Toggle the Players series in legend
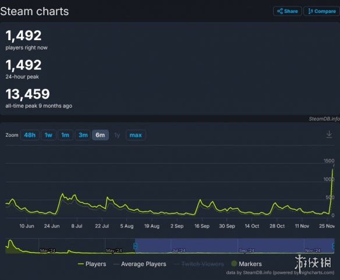The height and width of the screenshot is (280, 340). 92,264
